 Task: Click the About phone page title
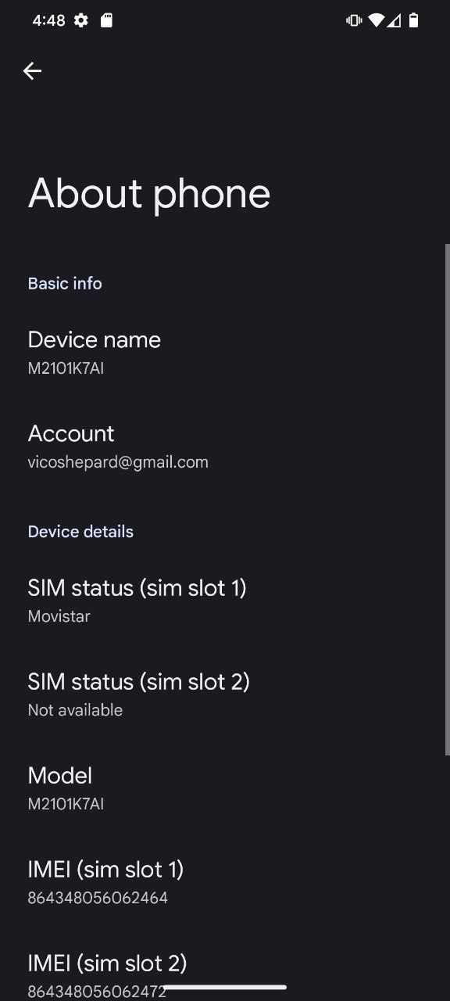[149, 194]
